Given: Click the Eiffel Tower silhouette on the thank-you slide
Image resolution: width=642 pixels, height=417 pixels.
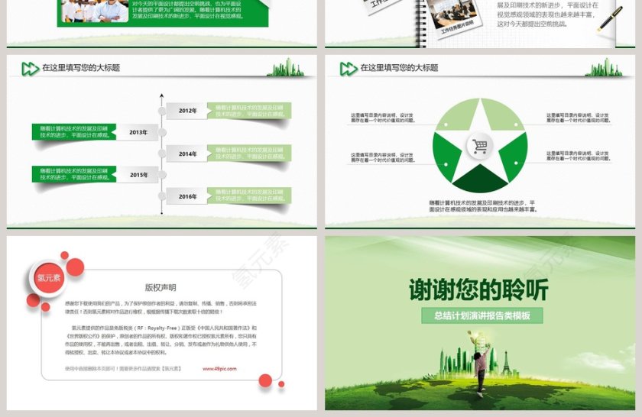Looking at the screenshot, I should (507, 363).
